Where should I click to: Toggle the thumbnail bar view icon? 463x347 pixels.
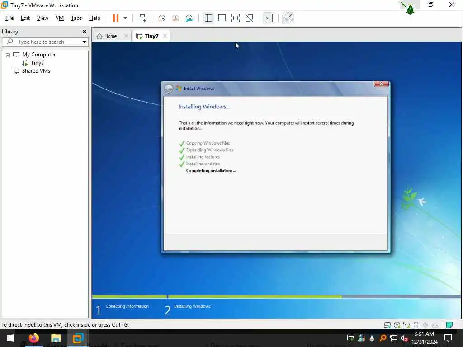point(222,18)
